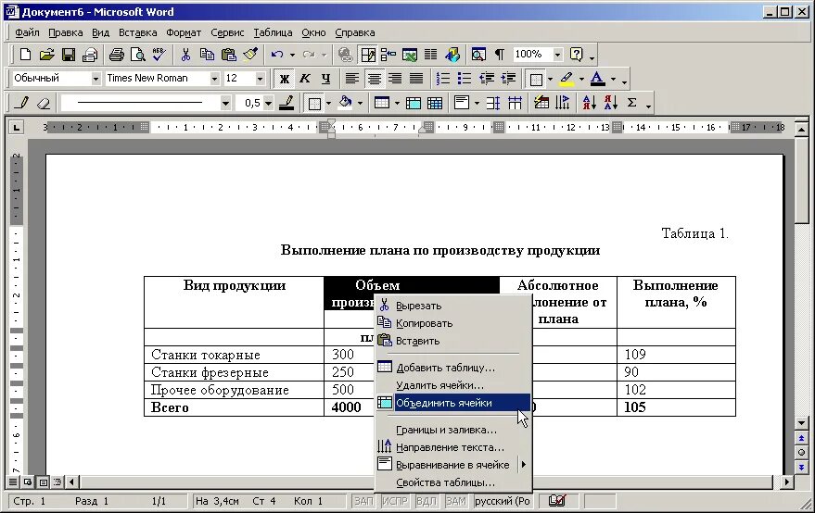Toggle italic К formatting
This screenshot has width=815, height=513.
pyautogui.click(x=305, y=79)
